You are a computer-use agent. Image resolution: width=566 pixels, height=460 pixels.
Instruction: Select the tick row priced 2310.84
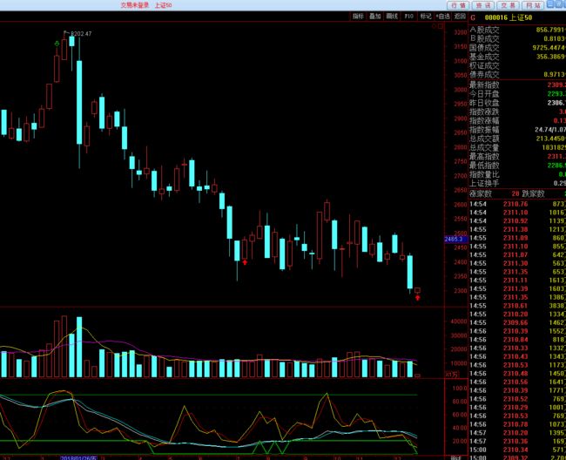click(517, 340)
